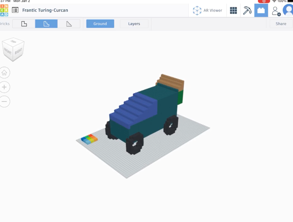Open the Tinkercad logo home
Viewport: 293px width, 222px height.
[4, 10]
